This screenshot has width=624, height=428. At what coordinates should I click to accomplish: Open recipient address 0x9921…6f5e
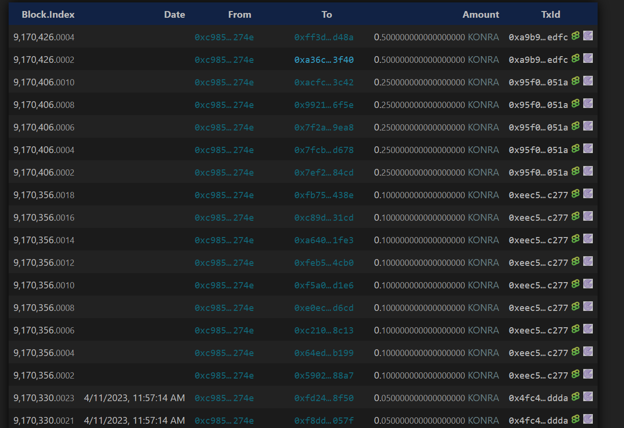[x=324, y=105]
